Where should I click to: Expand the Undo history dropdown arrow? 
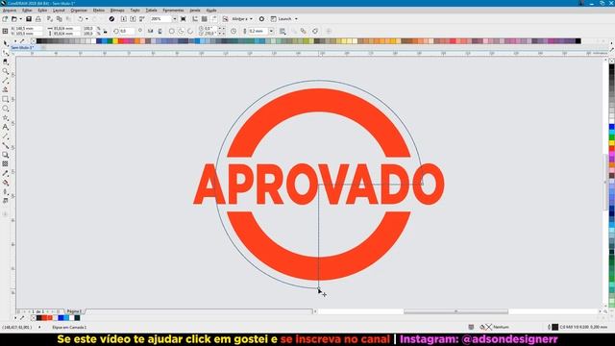click(x=86, y=19)
